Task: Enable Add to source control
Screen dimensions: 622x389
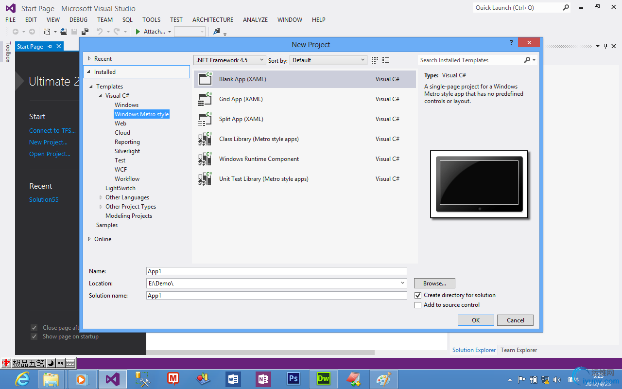Action: pos(418,305)
